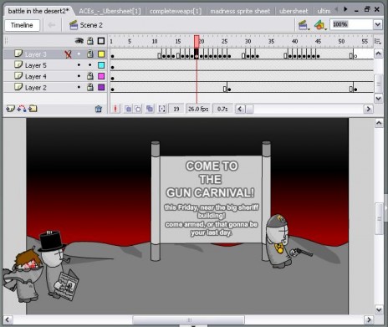Click the 100% zoom input field
Image resolution: width=388 pixels, height=327 pixels.
pyautogui.click(x=352, y=24)
